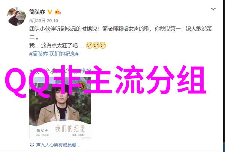
Task: Click the magenta QQ非主流分组 watermark text
Action: [106, 80]
